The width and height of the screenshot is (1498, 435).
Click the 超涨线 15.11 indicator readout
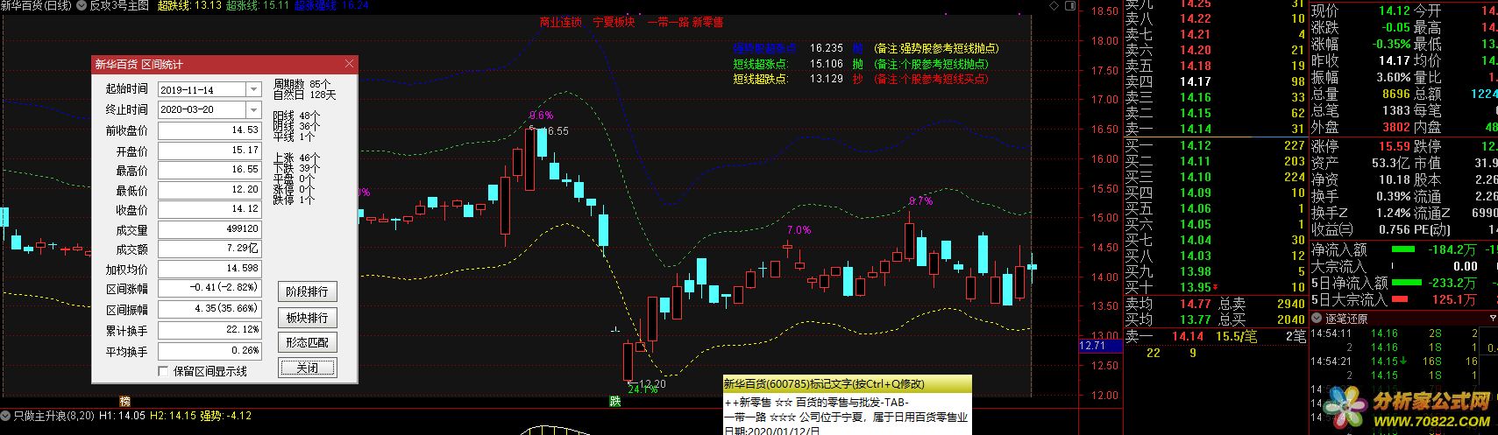[258, 5]
